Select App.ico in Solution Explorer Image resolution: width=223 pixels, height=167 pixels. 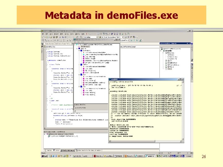pos(169,61)
